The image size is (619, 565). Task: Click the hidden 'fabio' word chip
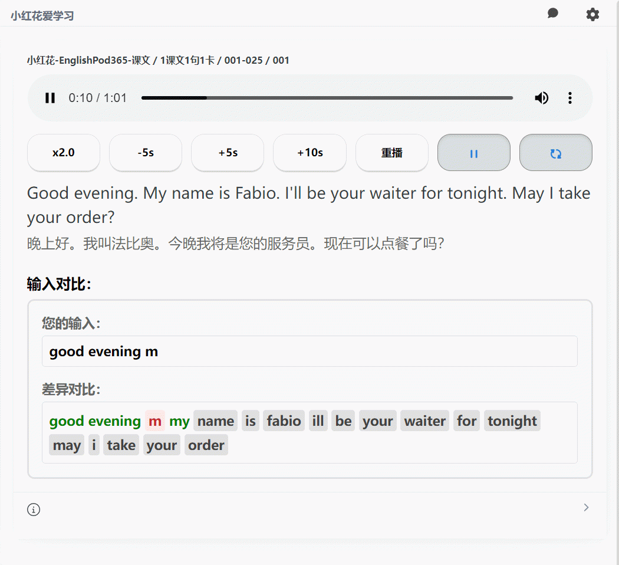(x=284, y=421)
